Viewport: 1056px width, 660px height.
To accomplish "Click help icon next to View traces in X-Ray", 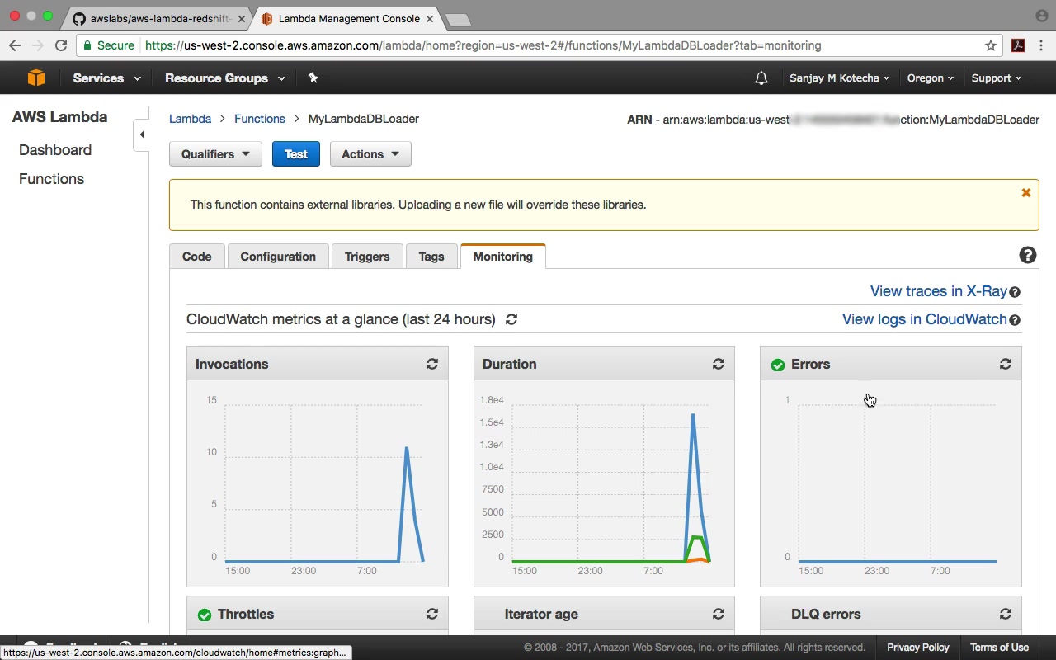I will 1015,292.
